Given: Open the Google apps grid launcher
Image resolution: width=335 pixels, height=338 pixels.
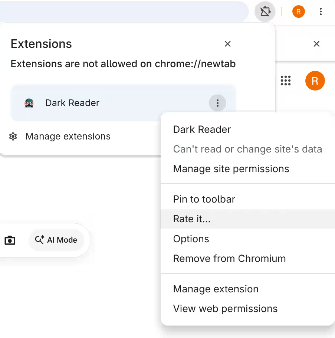Looking at the screenshot, I should tap(286, 81).
